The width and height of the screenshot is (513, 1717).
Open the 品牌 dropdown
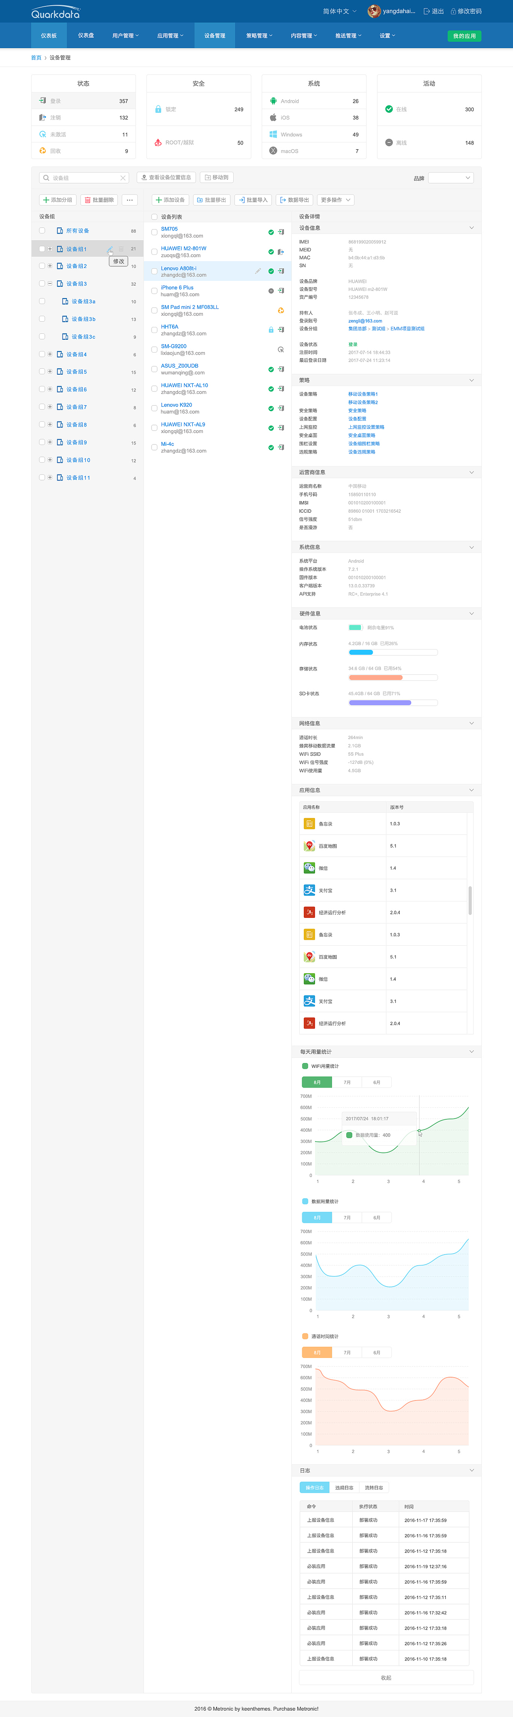[x=451, y=178]
